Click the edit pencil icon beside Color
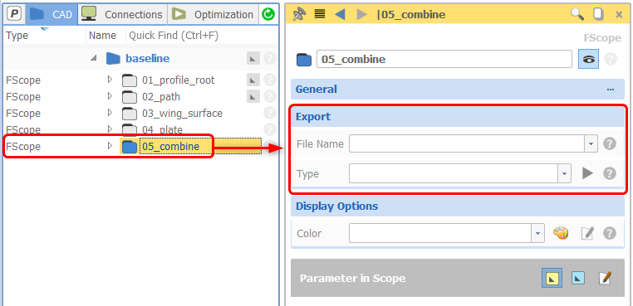The height and width of the screenshot is (306, 633). pyautogui.click(x=587, y=233)
